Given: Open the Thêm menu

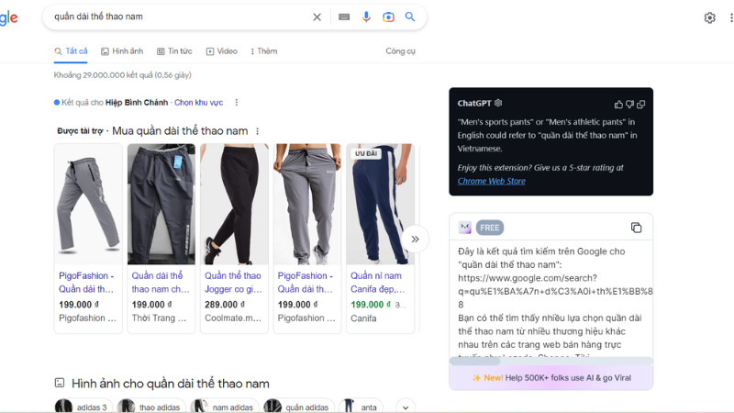Looking at the screenshot, I should [x=264, y=51].
